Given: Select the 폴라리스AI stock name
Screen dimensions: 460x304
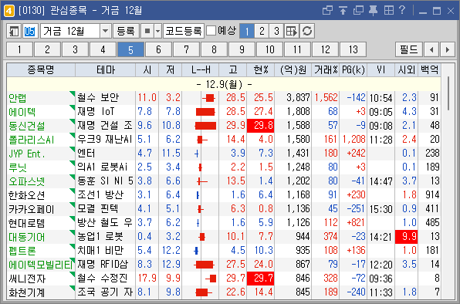Looking at the screenshot, I should point(31,140).
